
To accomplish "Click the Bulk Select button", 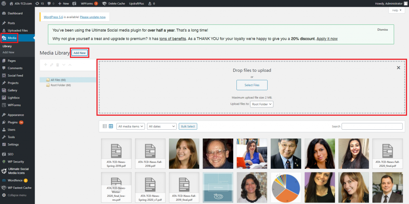I will (x=188, y=126).
